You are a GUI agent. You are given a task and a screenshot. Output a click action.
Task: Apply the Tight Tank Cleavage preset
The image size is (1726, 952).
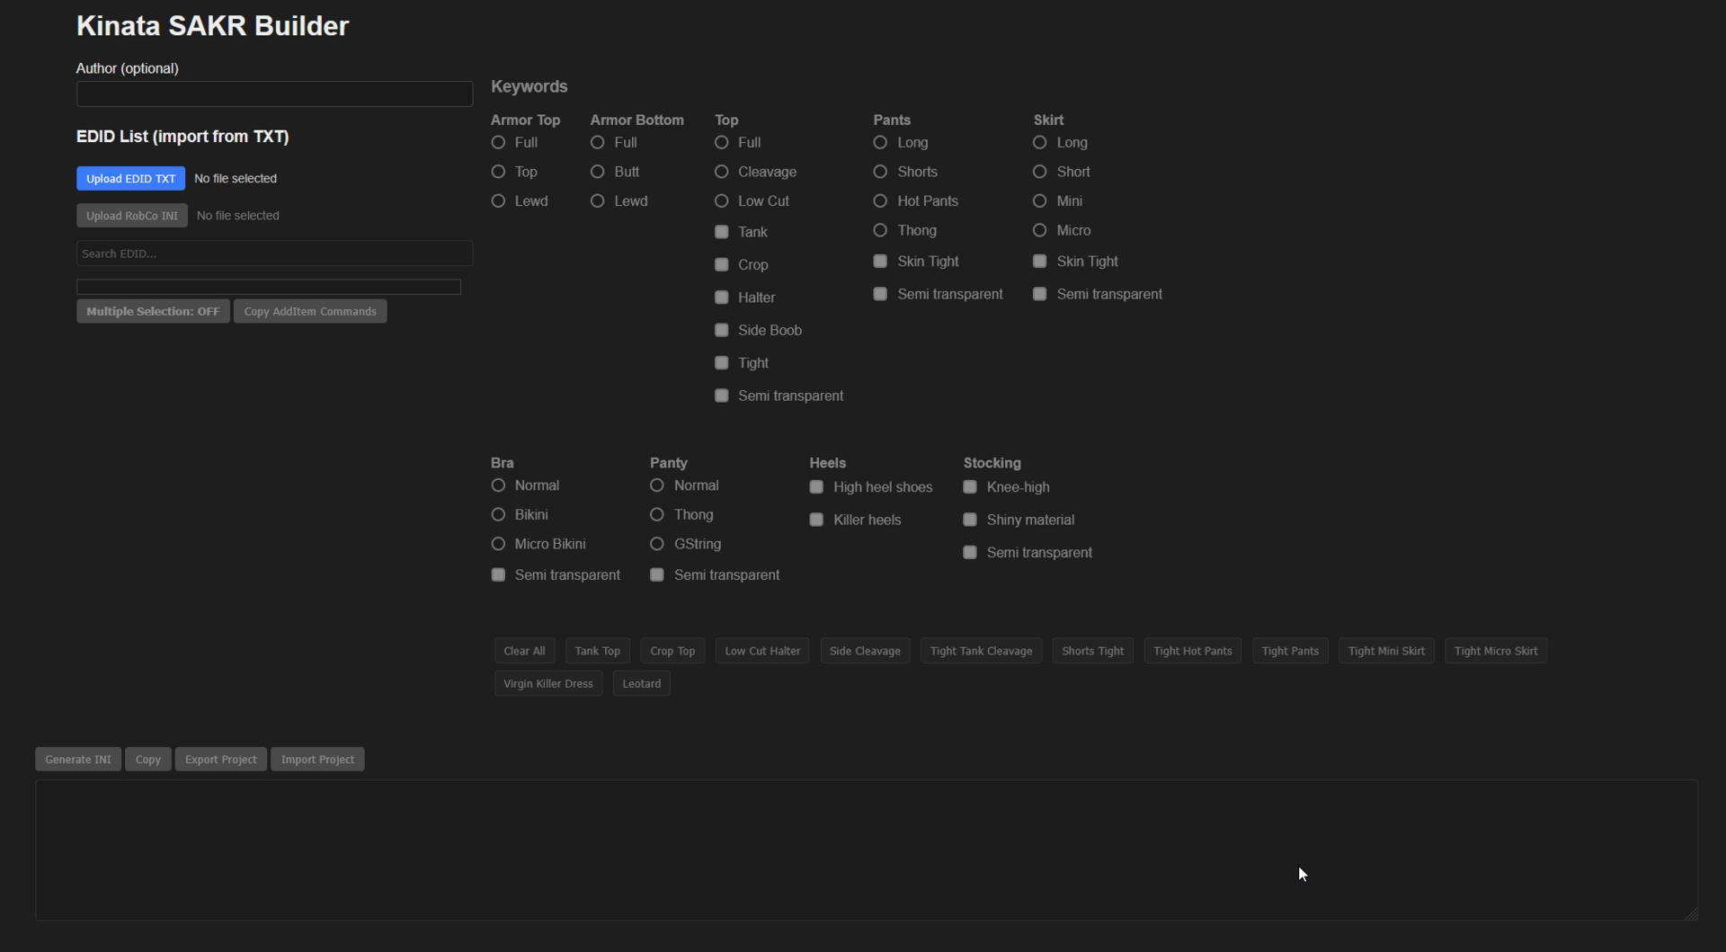(982, 651)
